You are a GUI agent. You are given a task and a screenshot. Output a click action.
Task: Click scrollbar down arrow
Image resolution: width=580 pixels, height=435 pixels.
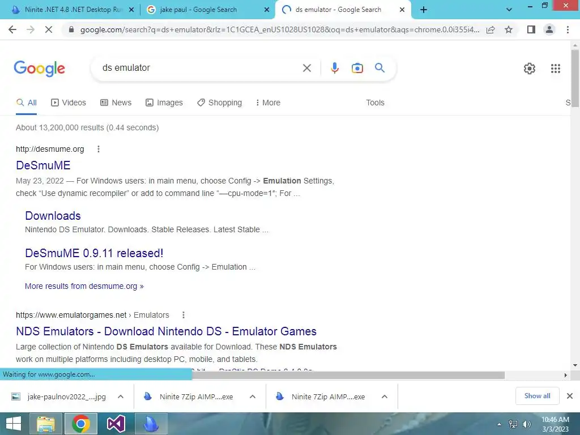pos(575,365)
